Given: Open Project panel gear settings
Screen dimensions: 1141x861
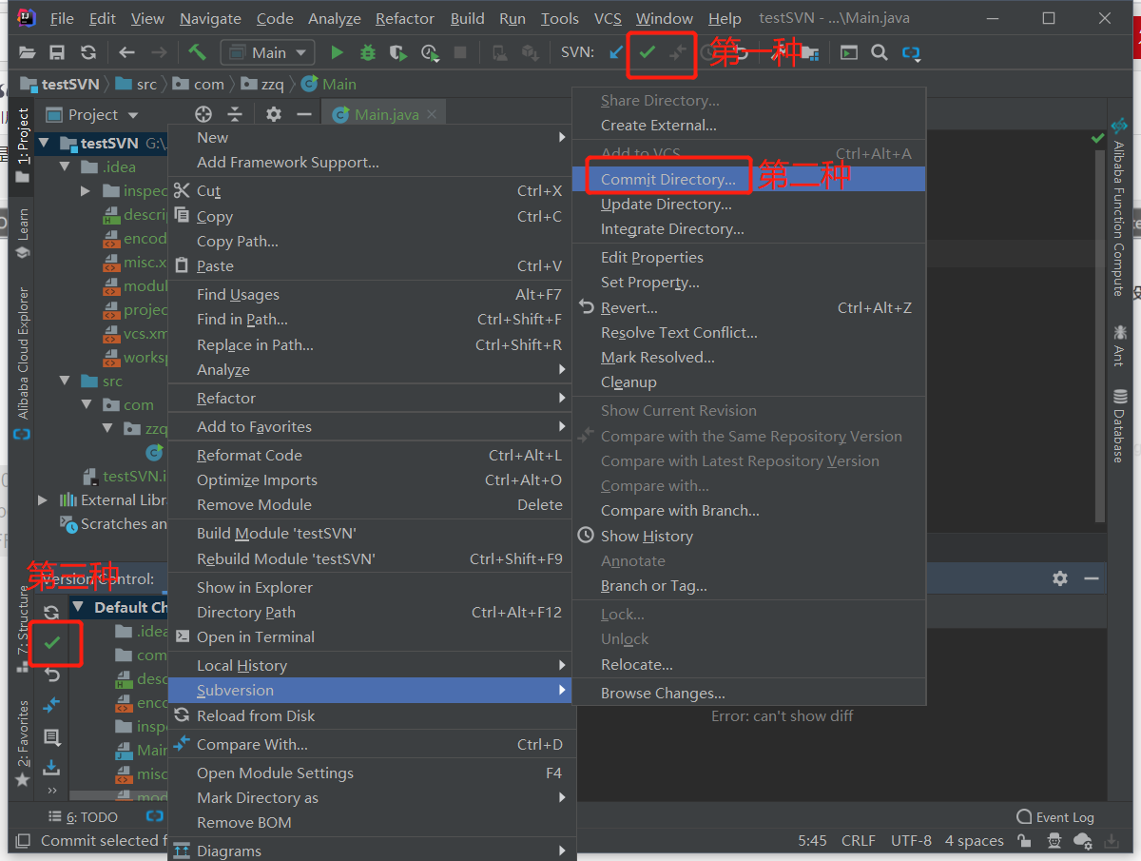Looking at the screenshot, I should (274, 114).
